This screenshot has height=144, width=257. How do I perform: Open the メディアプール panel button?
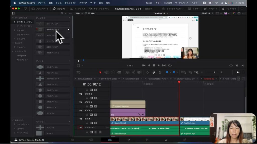point(40,9)
